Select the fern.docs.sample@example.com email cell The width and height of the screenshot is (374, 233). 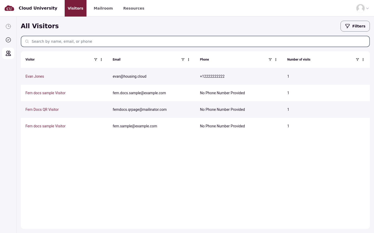139,93
